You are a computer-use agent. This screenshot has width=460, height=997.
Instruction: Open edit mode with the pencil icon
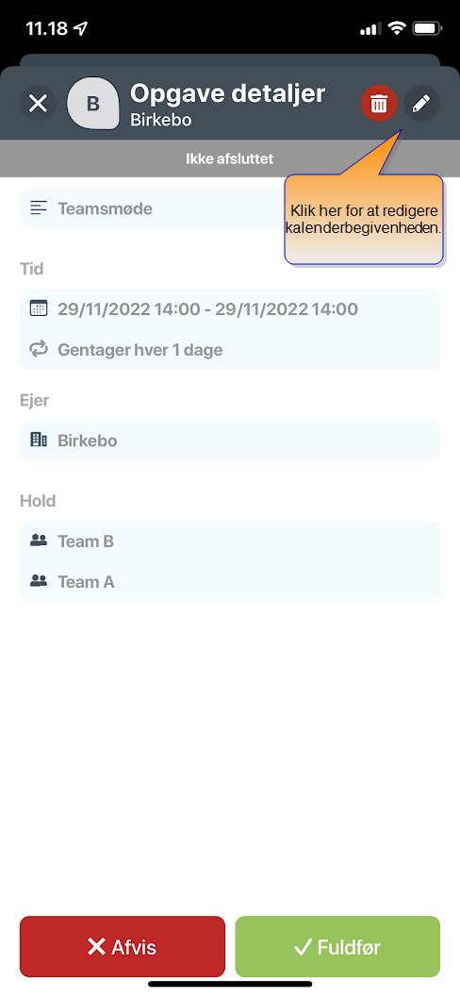click(422, 103)
